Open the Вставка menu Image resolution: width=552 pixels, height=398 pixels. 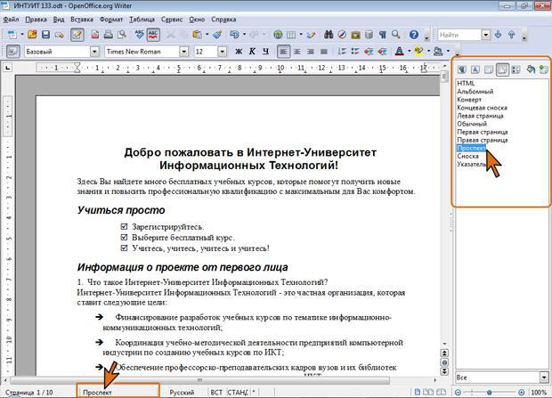coord(82,20)
